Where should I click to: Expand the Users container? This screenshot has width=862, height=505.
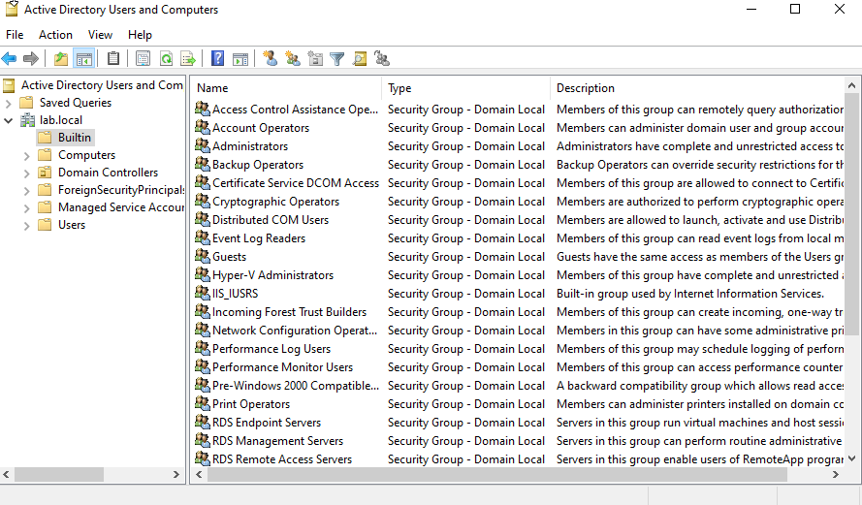click(26, 225)
